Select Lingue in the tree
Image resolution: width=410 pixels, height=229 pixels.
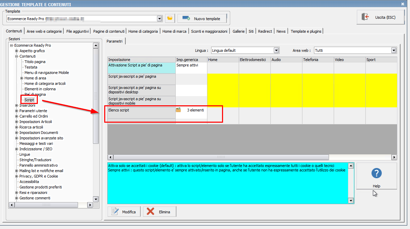pyautogui.click(x=25, y=154)
